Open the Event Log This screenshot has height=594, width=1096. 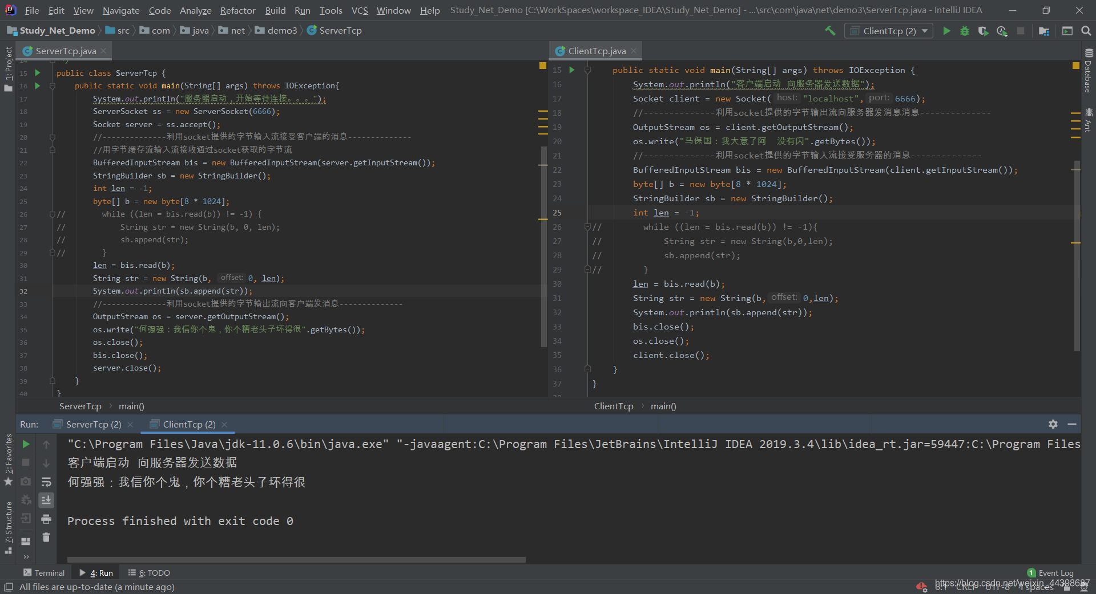(x=1050, y=573)
